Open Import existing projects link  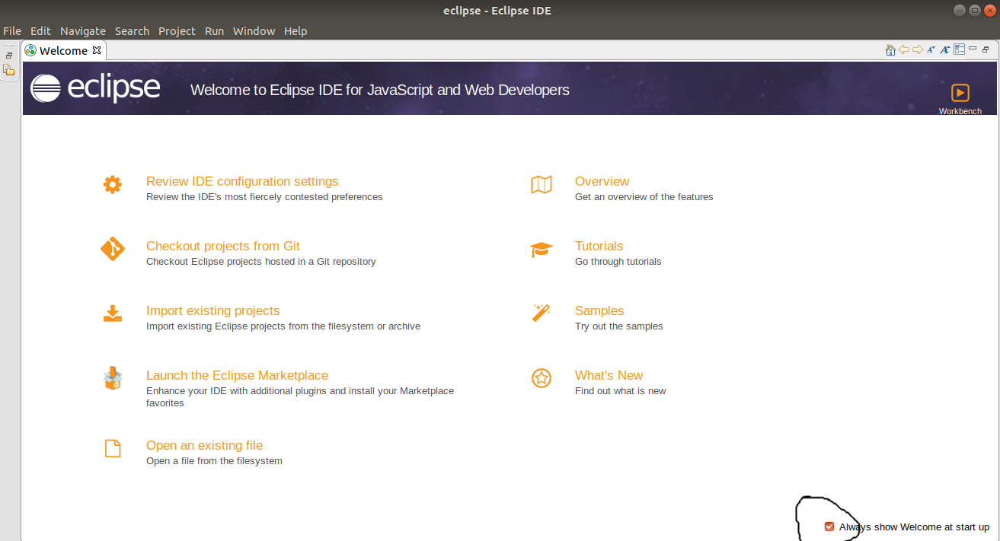[x=212, y=310]
